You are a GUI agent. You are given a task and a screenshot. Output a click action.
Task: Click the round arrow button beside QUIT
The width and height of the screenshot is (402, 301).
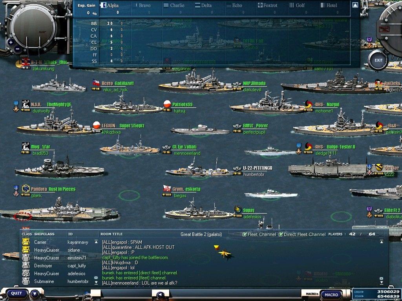[35, 294]
